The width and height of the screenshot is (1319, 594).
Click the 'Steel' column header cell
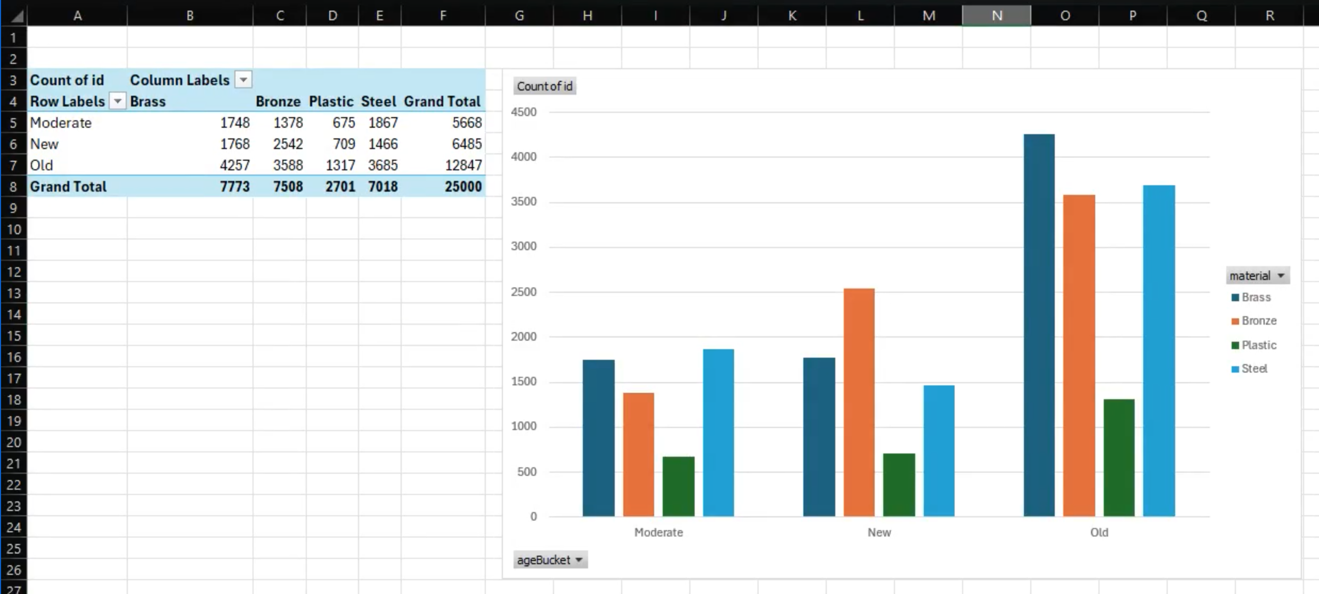coord(380,101)
